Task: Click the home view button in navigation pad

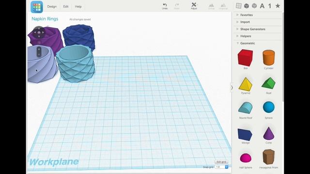Action: [x=39, y=32]
